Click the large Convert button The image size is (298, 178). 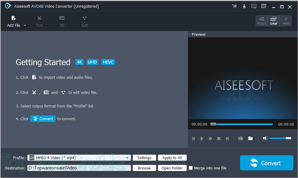(x=267, y=163)
